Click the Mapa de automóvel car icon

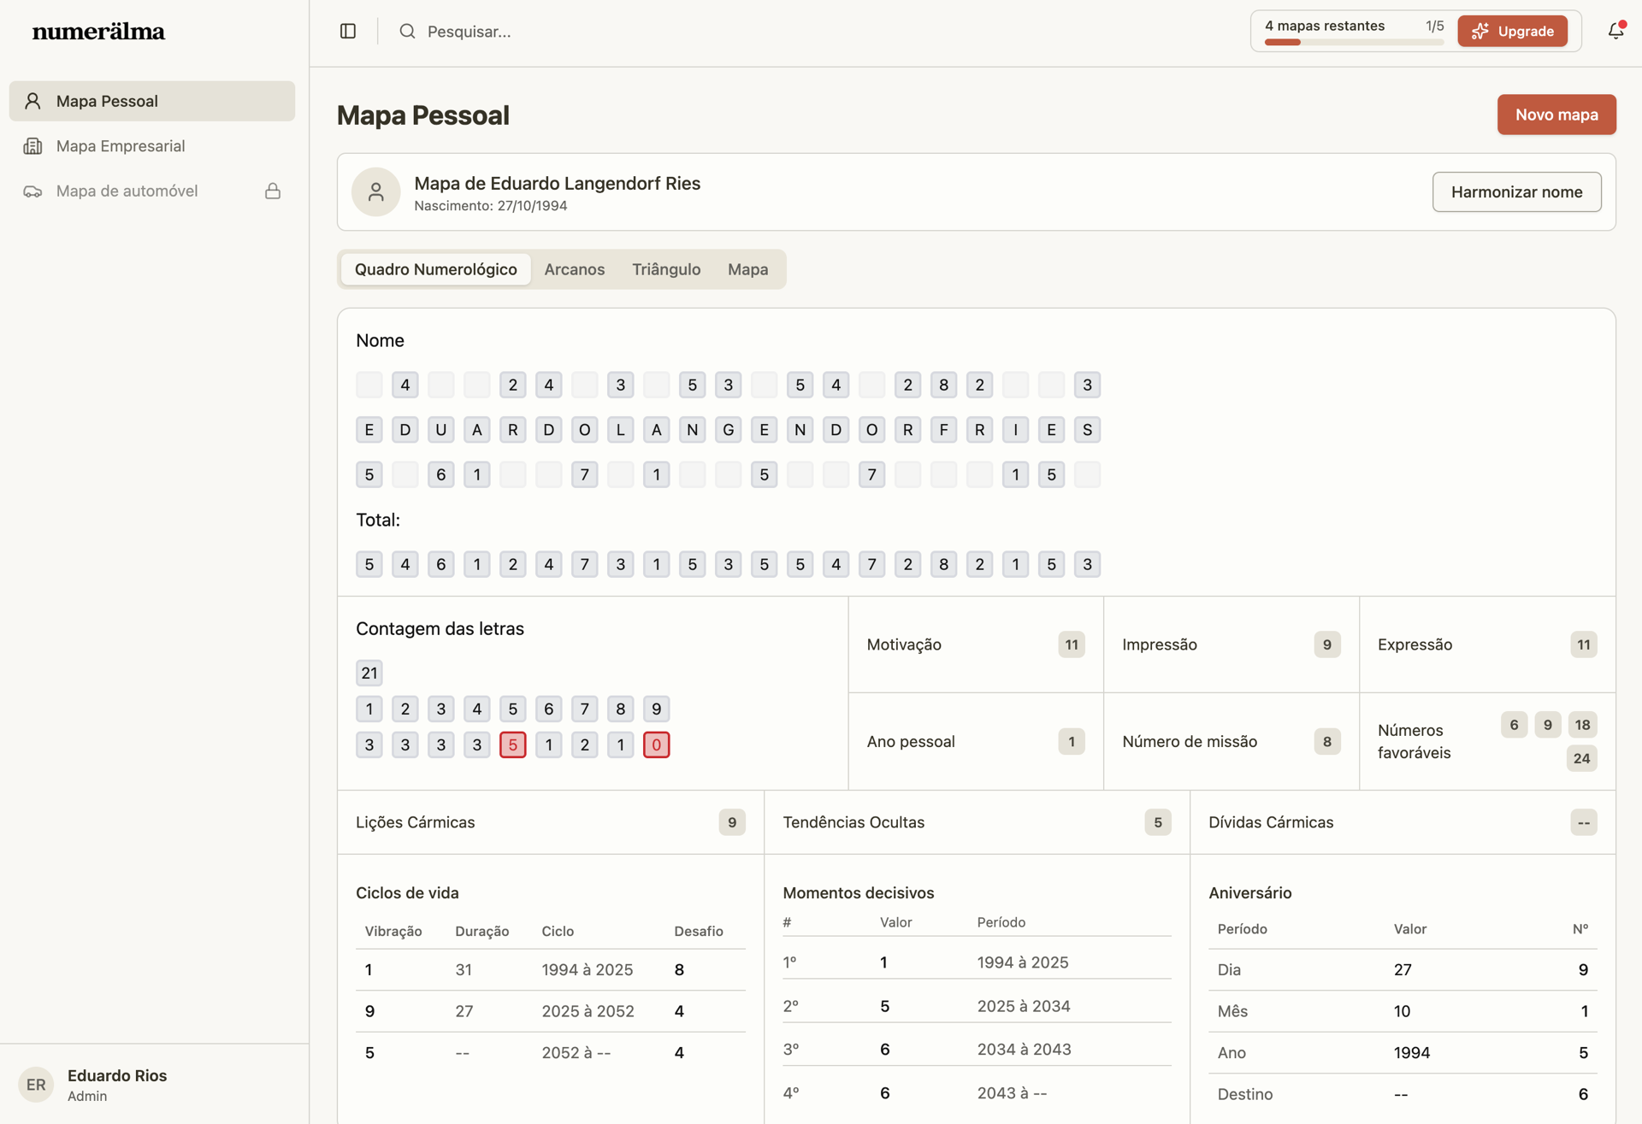32,191
